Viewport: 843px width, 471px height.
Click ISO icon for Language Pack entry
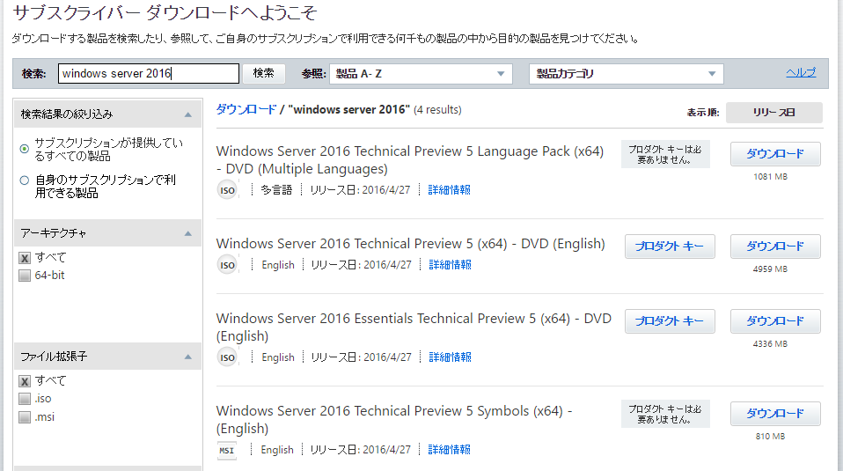227,190
